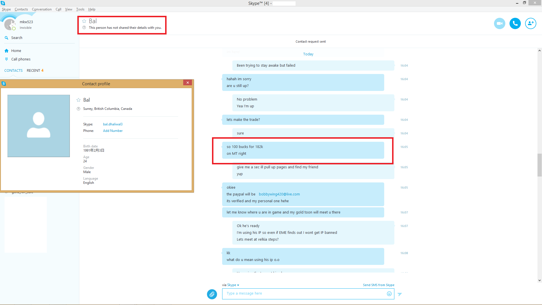Click the Contact profile Skype logo icon
Screen dimensions: 542x305
tap(4, 84)
